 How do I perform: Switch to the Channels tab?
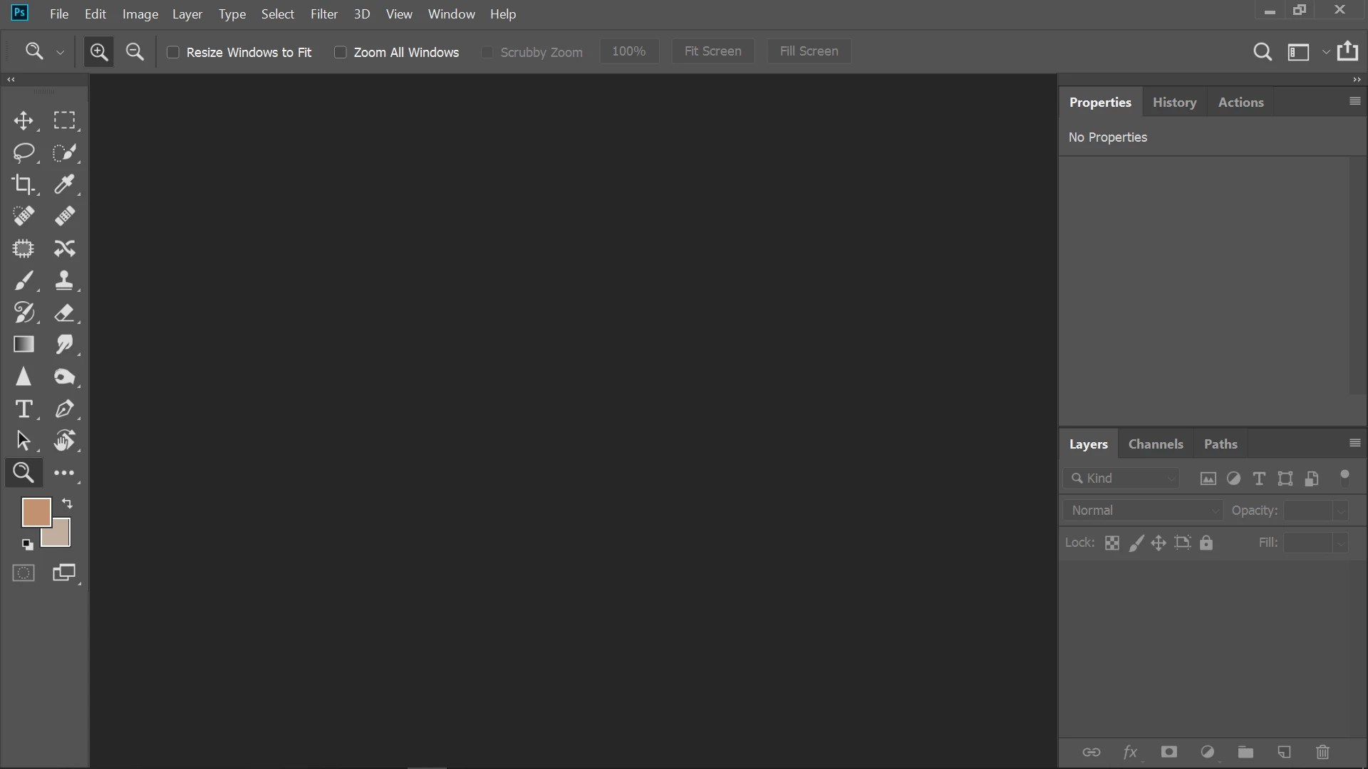click(x=1155, y=444)
